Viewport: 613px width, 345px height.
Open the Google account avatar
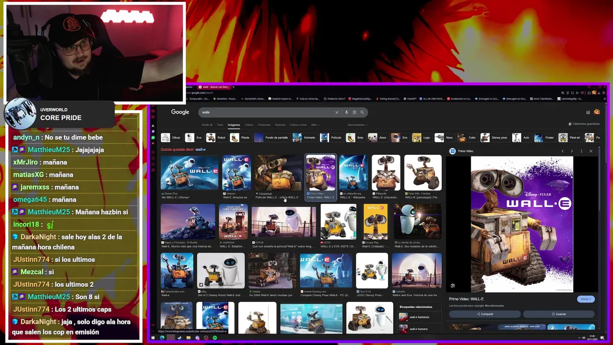tap(597, 112)
